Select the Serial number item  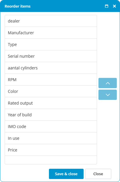(51, 56)
